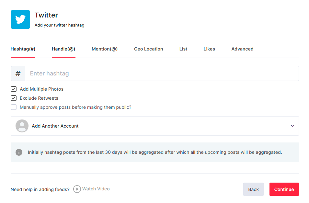Expand the Add Another Account chevron
Viewport: 309px width, 203px height.
(292, 126)
